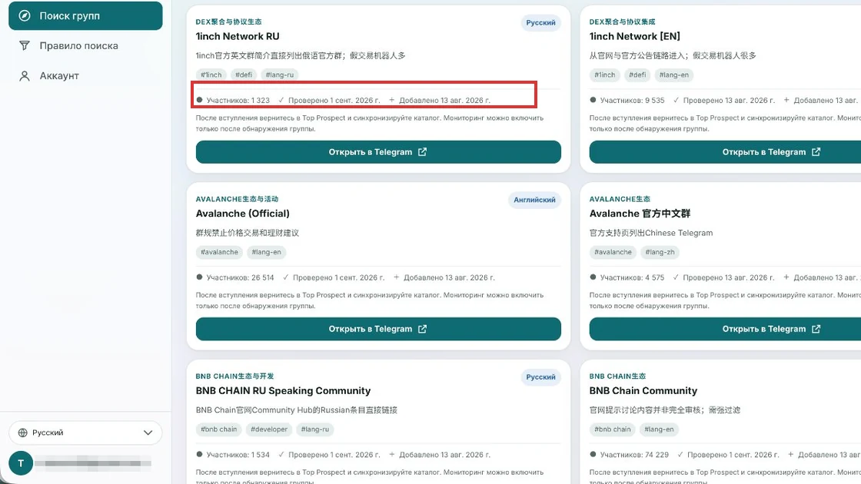Click the compass icon beside Поиск групп
Image resolution: width=861 pixels, height=484 pixels.
click(24, 16)
